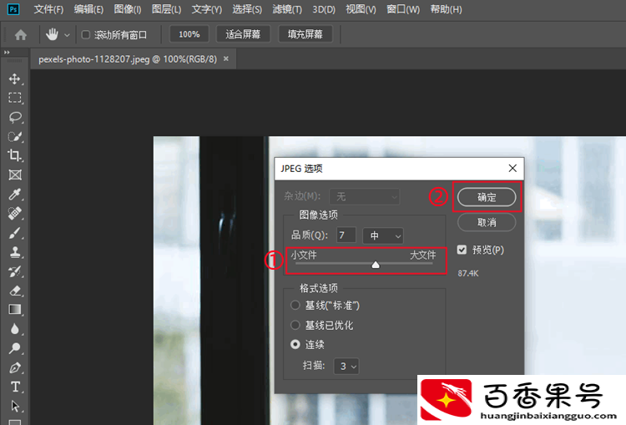The width and height of the screenshot is (626, 425).
Task: Toggle 滚动所有窗口 checkbox
Action: 85,35
